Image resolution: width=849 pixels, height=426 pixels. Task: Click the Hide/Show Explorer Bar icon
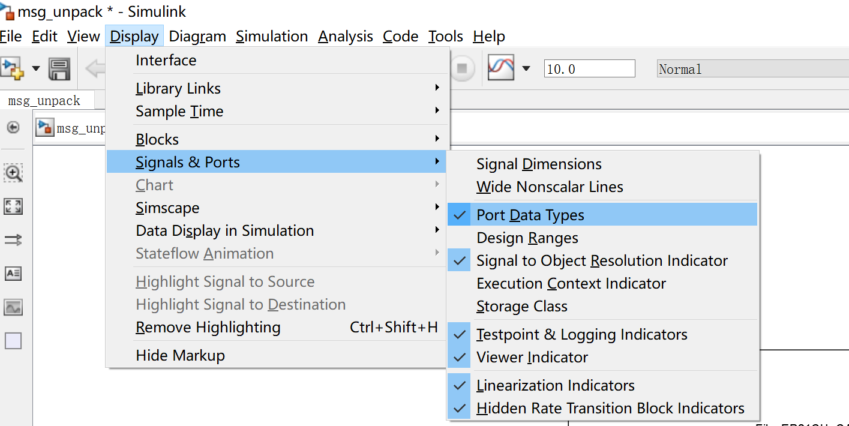click(13, 127)
